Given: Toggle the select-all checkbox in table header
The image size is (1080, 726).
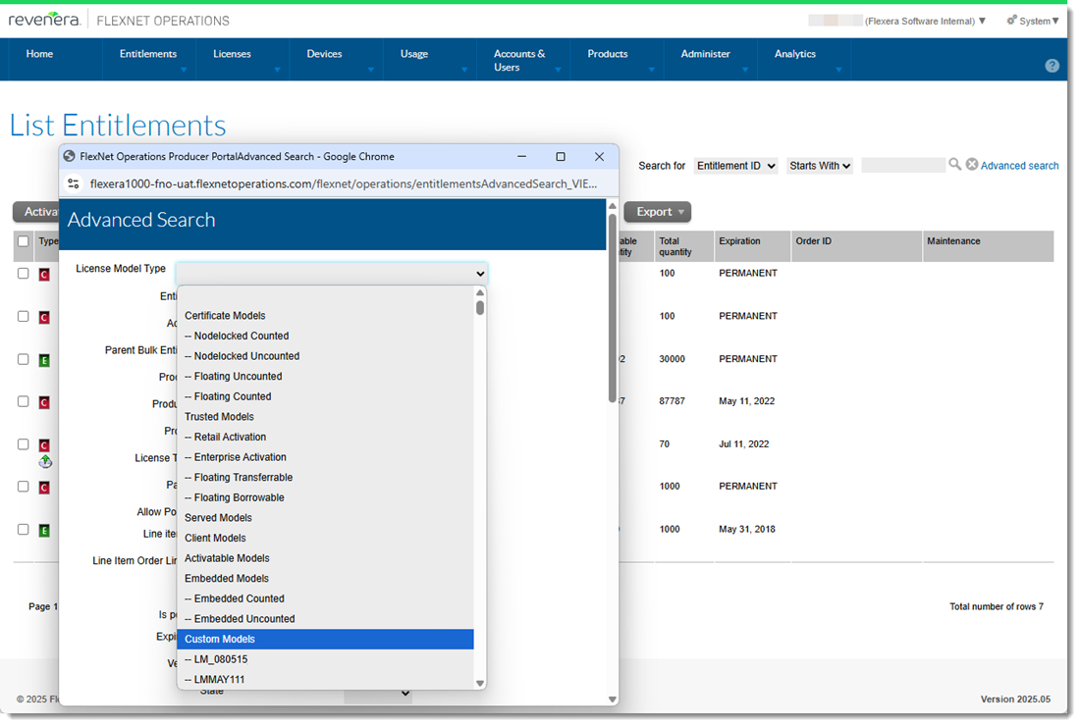Looking at the screenshot, I should coord(24,241).
